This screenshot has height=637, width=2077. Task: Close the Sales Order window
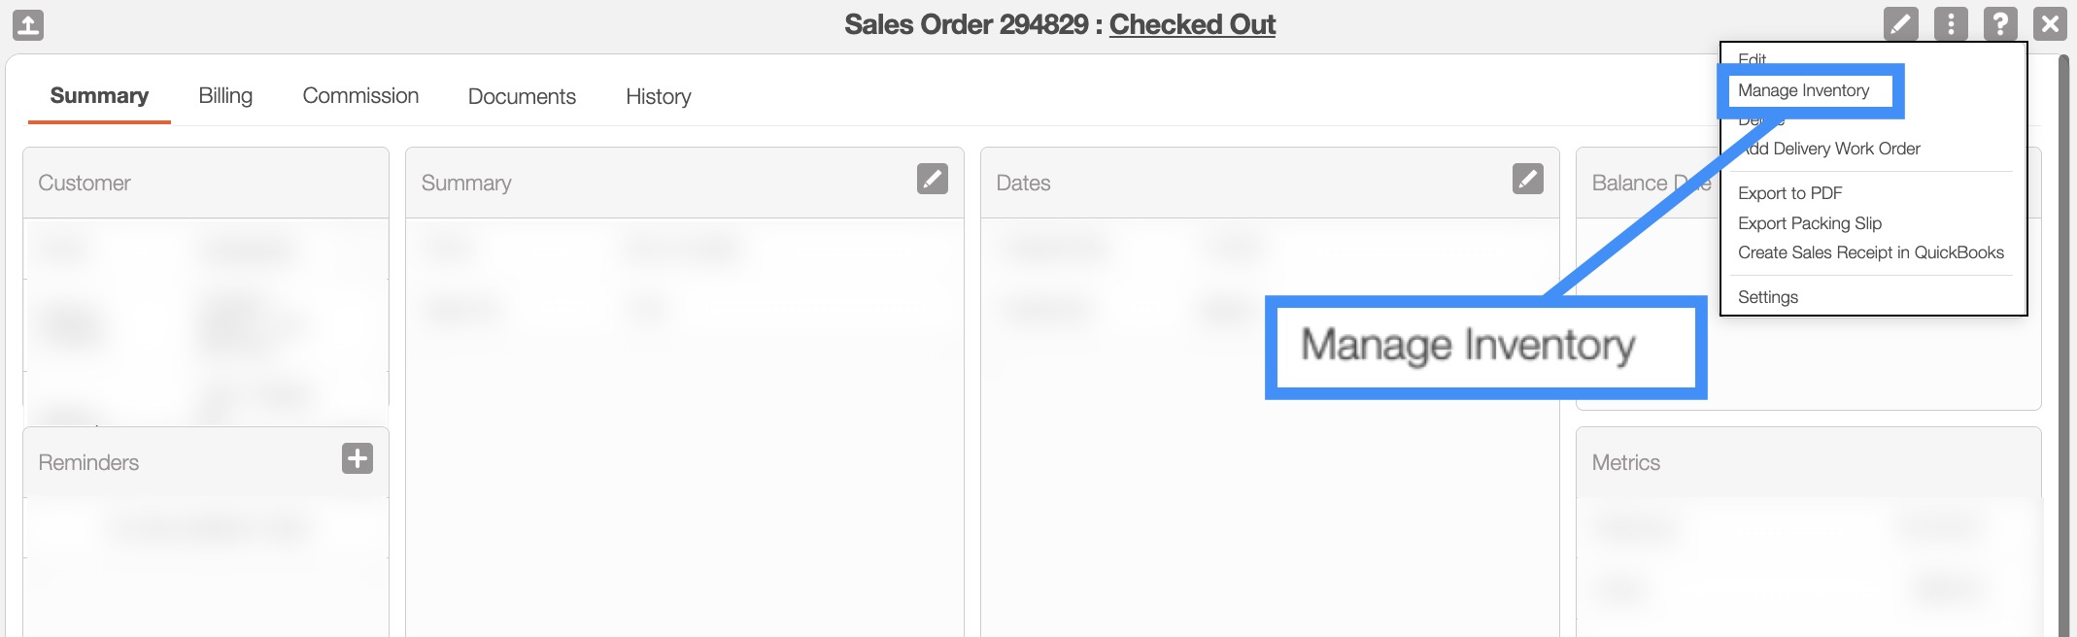[x=2050, y=23]
